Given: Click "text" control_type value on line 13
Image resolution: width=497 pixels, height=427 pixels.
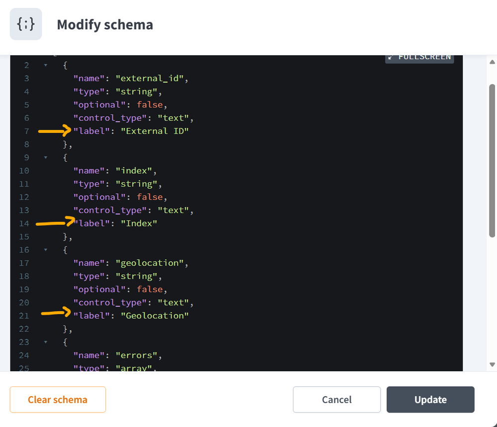Looking at the screenshot, I should 174,210.
